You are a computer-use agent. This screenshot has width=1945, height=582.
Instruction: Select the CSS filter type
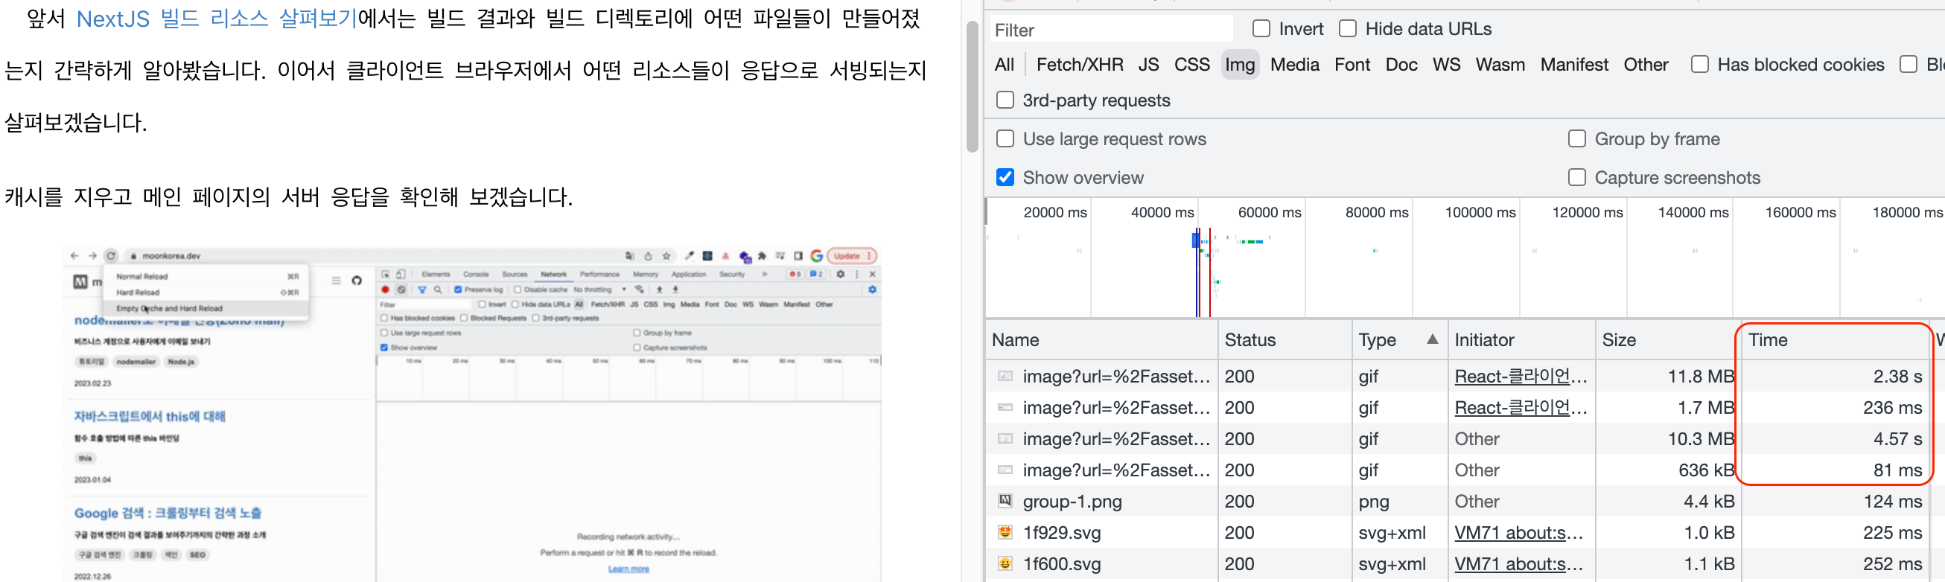point(1191,65)
